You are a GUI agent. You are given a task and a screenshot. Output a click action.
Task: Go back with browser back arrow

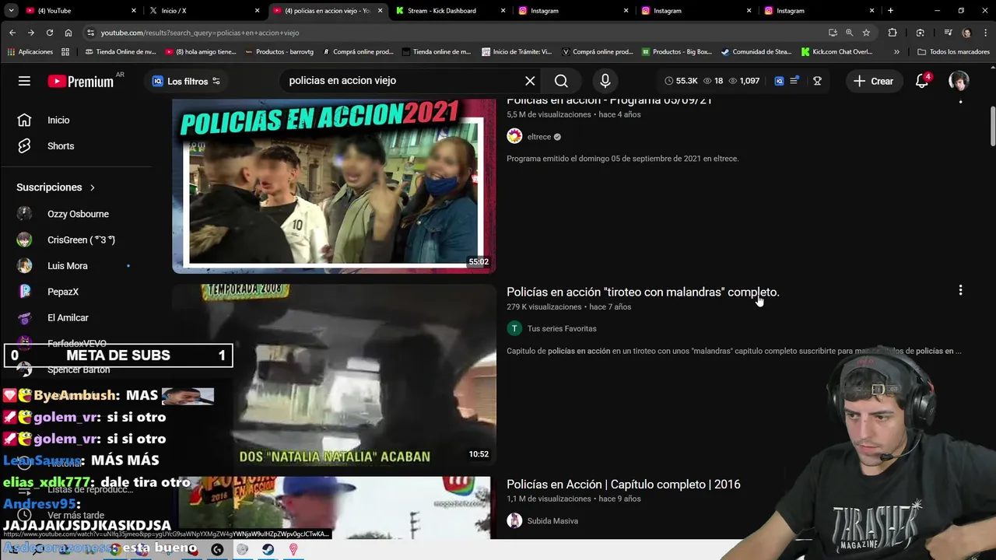click(12, 33)
